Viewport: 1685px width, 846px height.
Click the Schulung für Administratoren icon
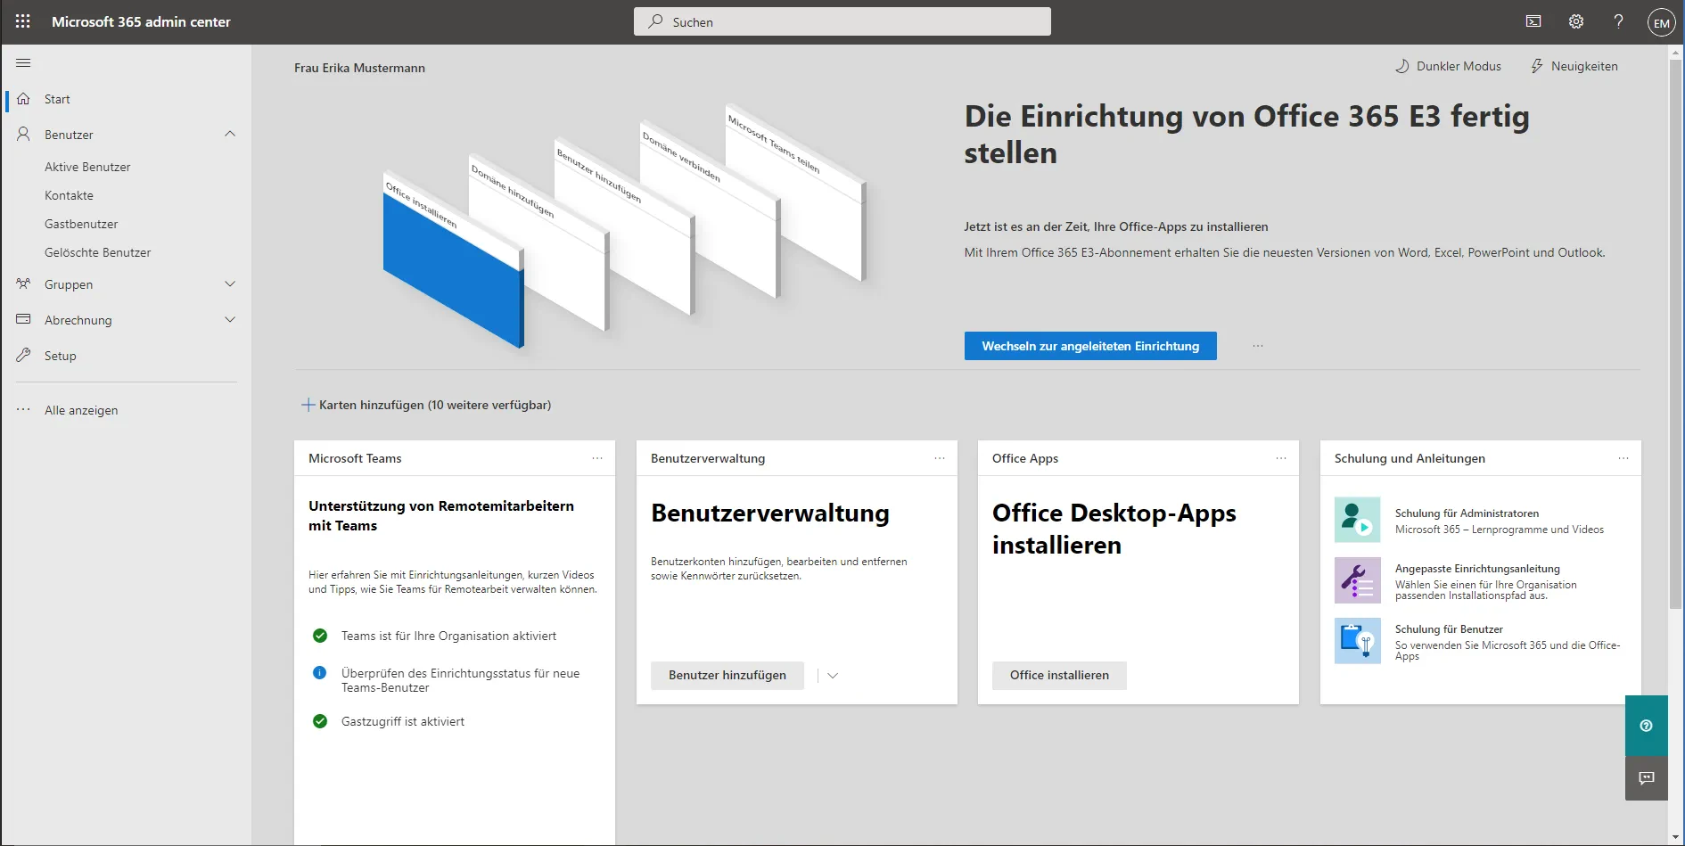click(x=1358, y=520)
